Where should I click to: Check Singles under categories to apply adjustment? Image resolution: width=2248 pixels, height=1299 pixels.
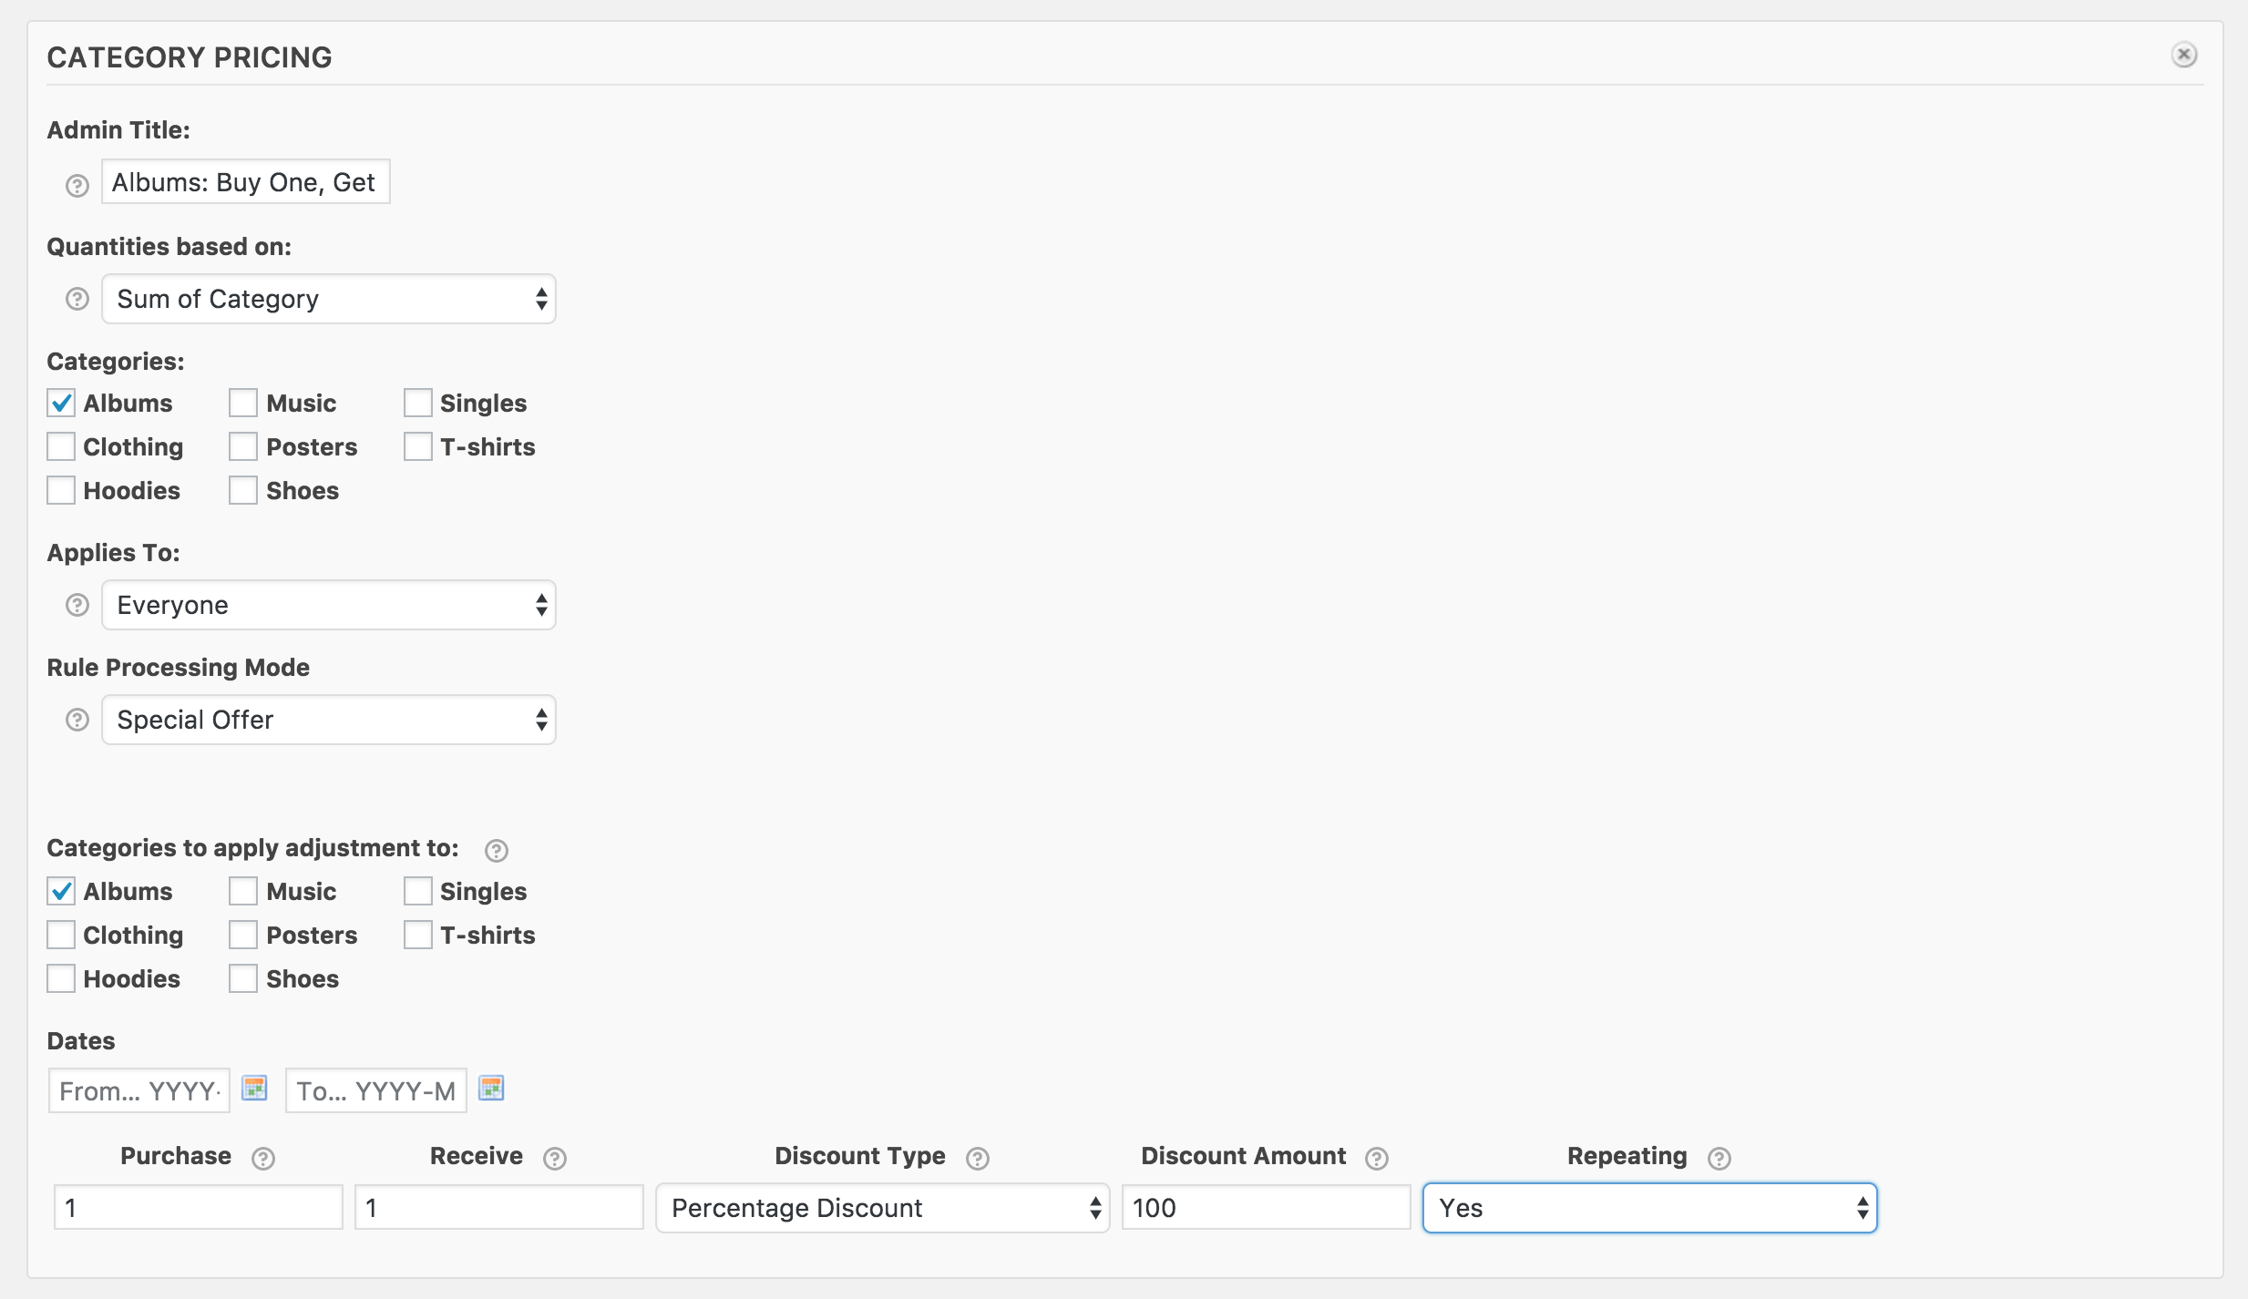tap(418, 891)
